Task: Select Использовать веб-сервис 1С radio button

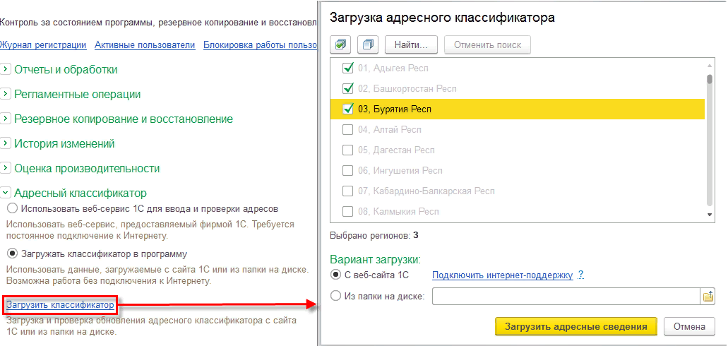Action: (x=11, y=210)
